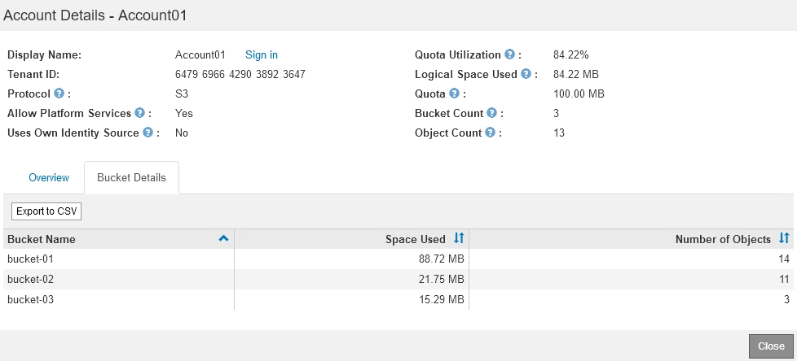Select the bucket-03 row
Viewport: 797px width, 361px height.
pyautogui.click(x=30, y=299)
